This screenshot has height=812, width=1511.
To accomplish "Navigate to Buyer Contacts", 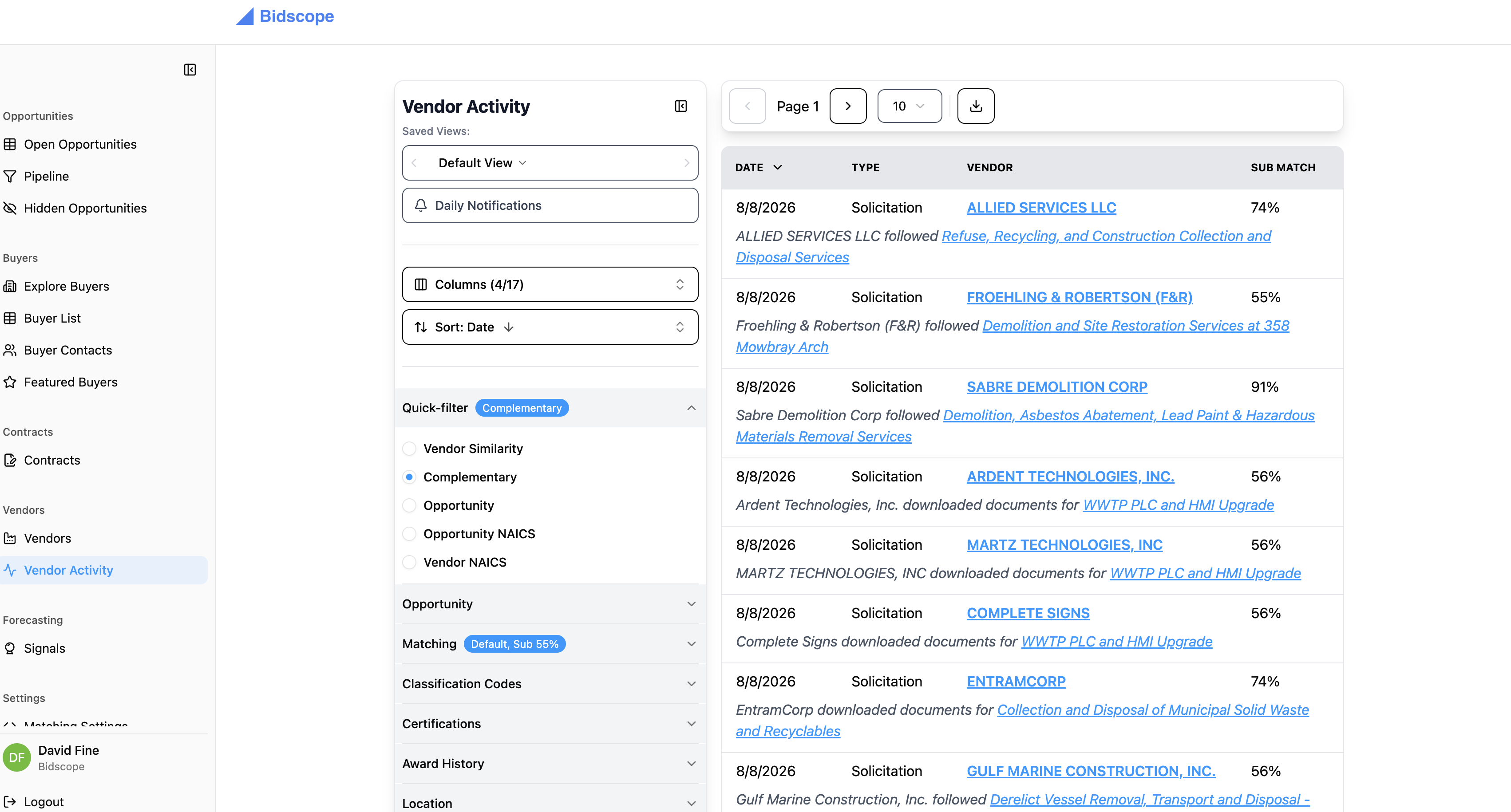I will click(x=68, y=350).
